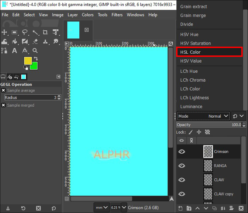Select the Crop tool
This screenshot has height=213, width=248.
coord(45,32)
